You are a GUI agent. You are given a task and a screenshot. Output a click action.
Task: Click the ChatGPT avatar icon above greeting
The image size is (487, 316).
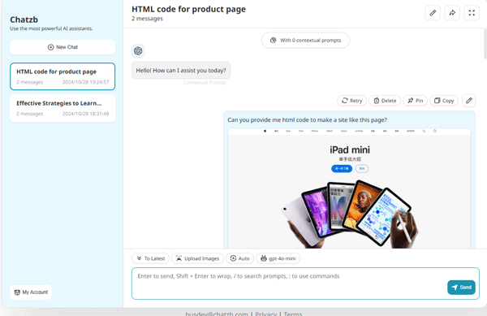(x=138, y=50)
